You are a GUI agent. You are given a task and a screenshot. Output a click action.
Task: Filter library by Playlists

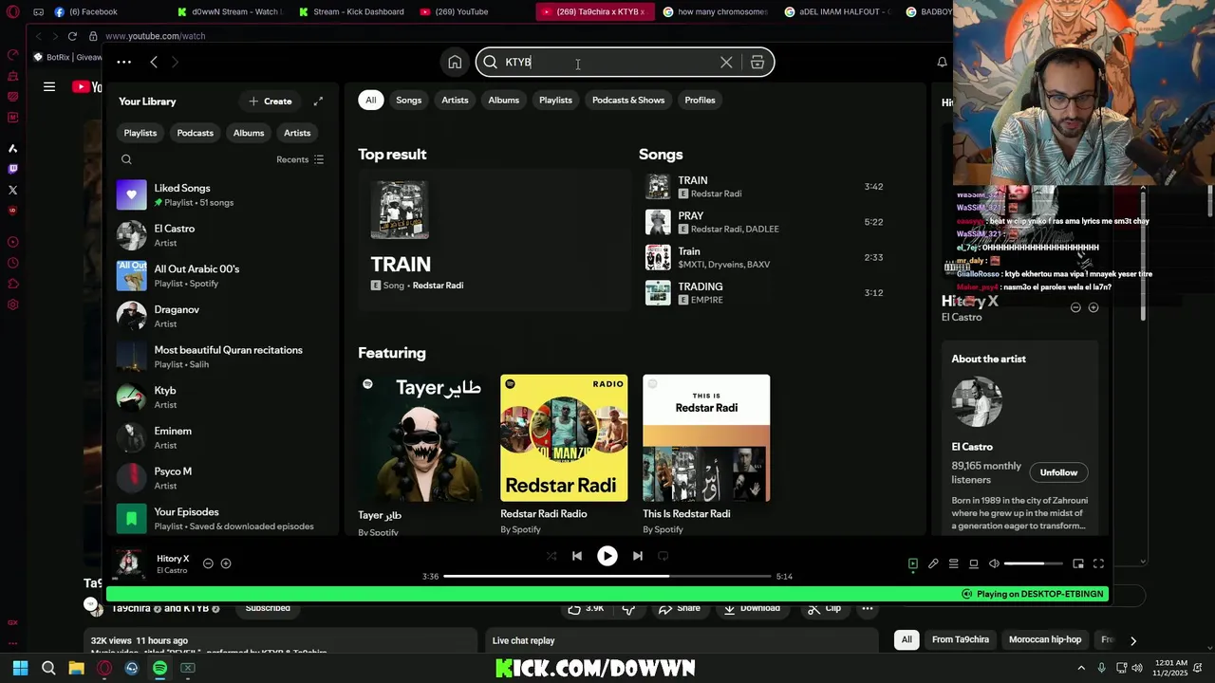click(140, 133)
